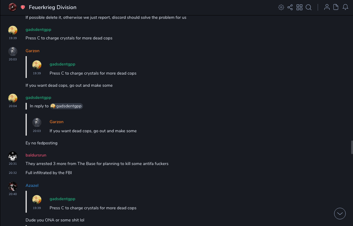Click Garzon's avatar inside the quoted reply

point(37,123)
